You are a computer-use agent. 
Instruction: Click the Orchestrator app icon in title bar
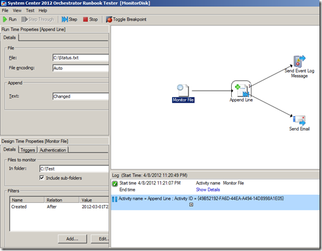click(4, 3)
